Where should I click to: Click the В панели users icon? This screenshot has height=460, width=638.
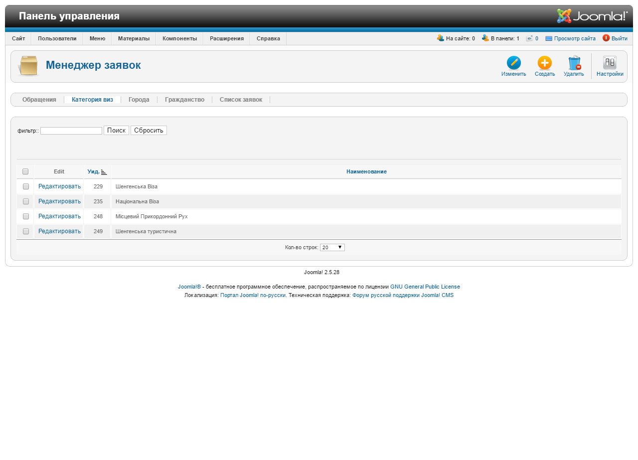click(x=485, y=38)
